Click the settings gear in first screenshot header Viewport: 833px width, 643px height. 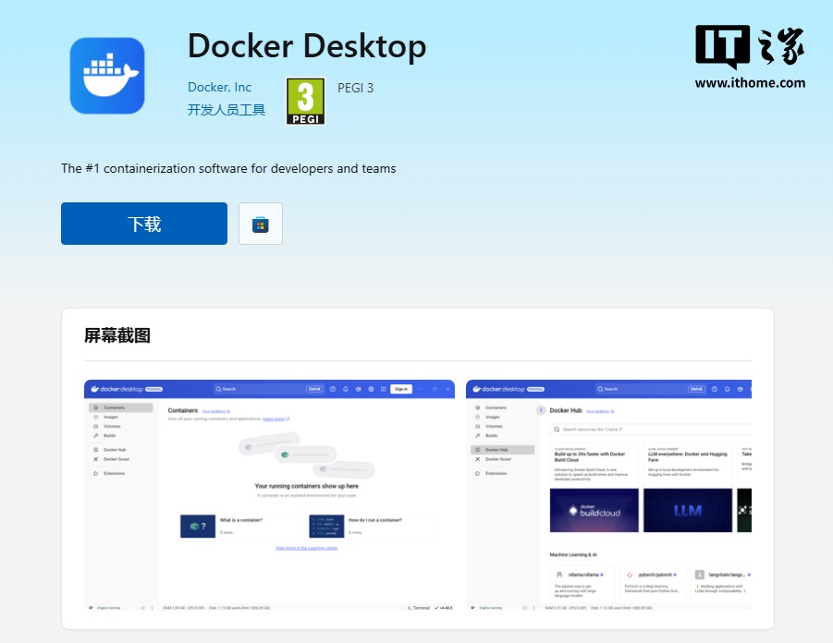(x=371, y=389)
